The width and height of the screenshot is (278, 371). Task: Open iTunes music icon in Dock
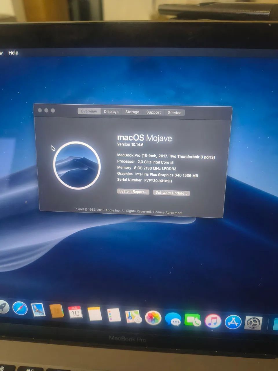(213, 321)
